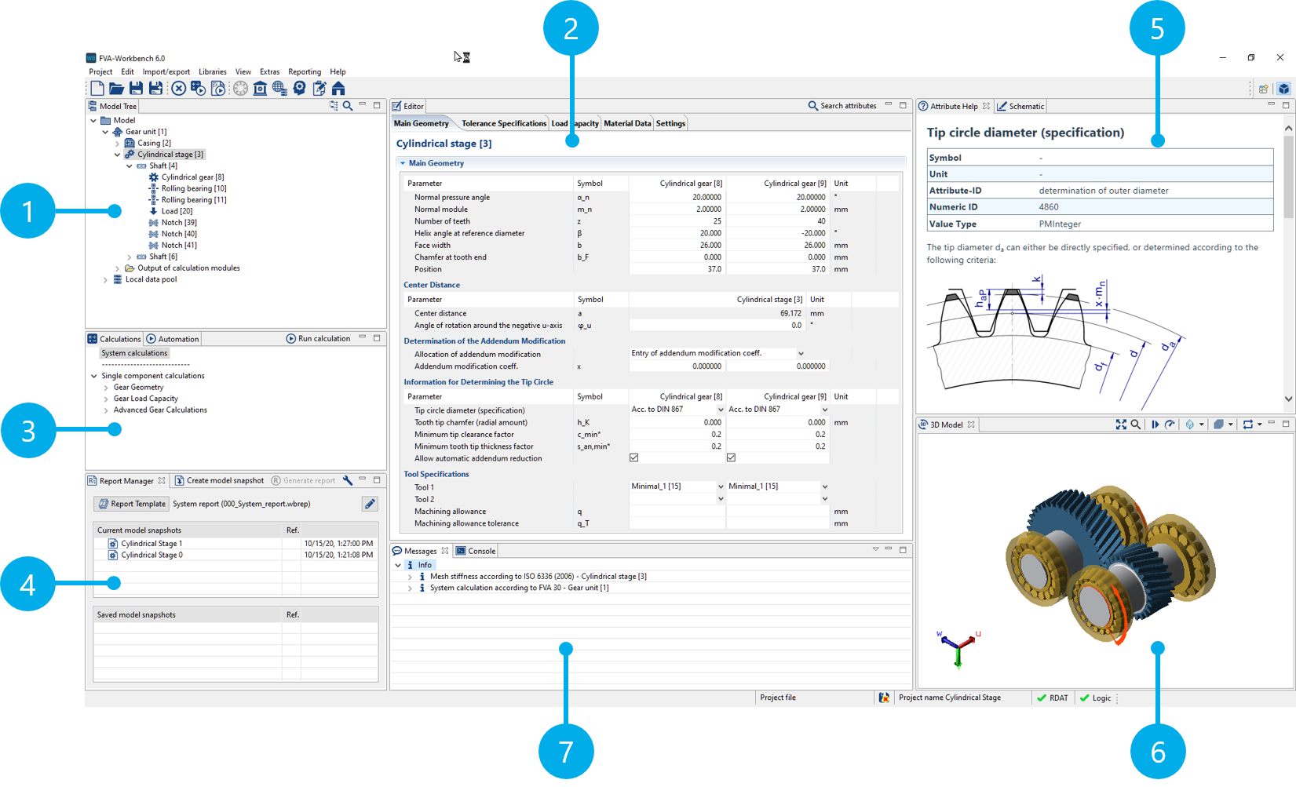The image size is (1296, 787).
Task: Expand the Shaft [6] tree node
Action: [129, 256]
